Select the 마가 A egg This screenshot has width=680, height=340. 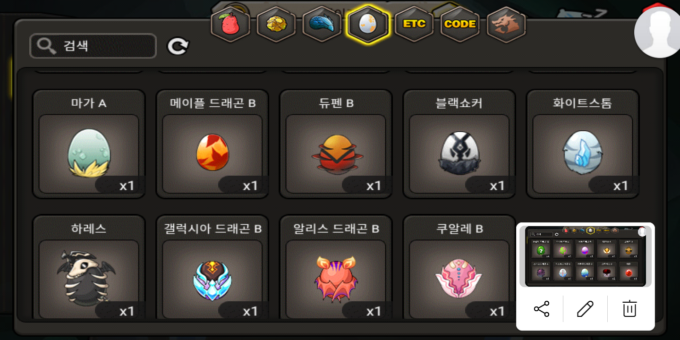coord(89,144)
